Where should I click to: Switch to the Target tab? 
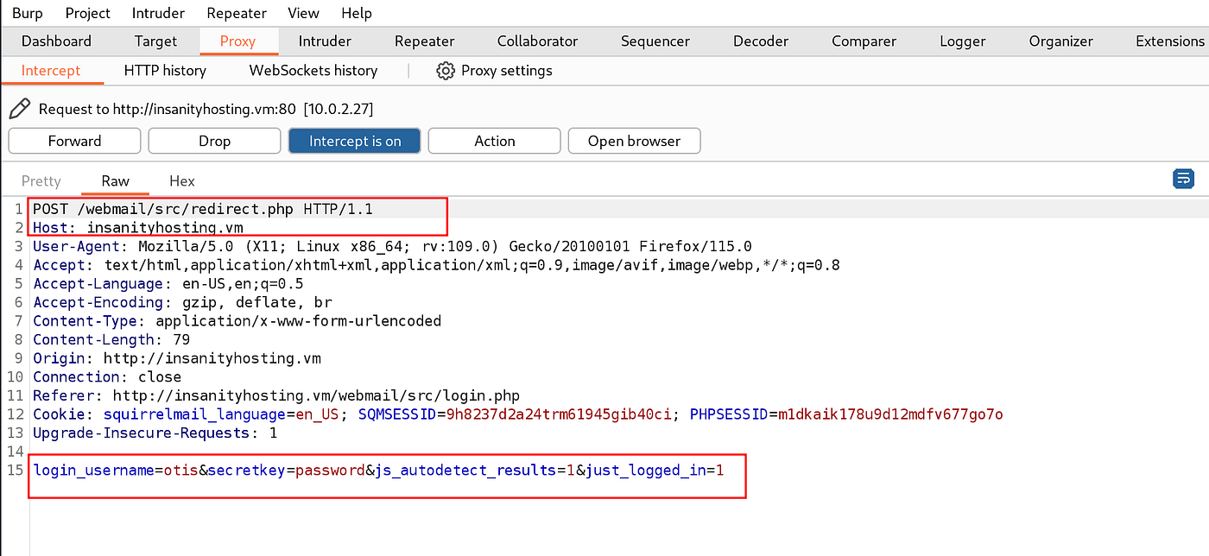pos(155,41)
